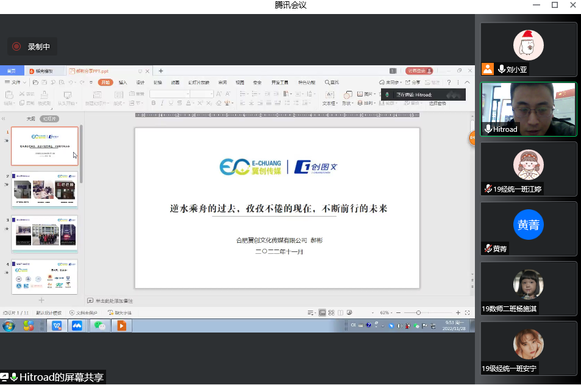Switch to Outline (大纲) panel view
581x385 pixels.
pyautogui.click(x=30, y=118)
